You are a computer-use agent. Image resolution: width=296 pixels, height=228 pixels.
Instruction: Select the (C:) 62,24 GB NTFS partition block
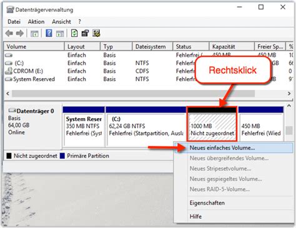(x=146, y=126)
